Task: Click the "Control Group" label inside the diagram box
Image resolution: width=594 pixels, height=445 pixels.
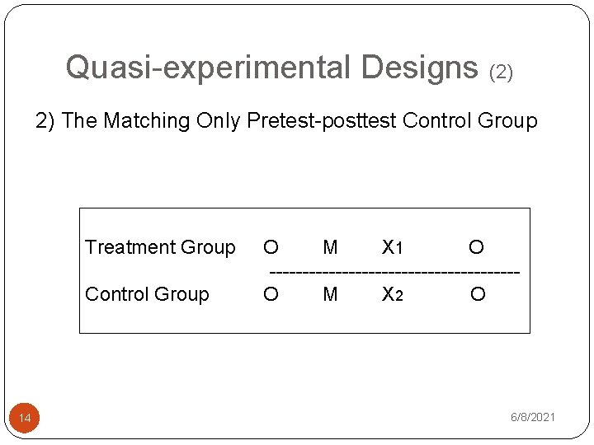Action: click(147, 294)
